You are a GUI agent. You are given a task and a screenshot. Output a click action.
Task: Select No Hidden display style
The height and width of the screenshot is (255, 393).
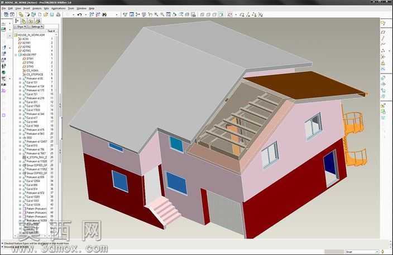214,14
